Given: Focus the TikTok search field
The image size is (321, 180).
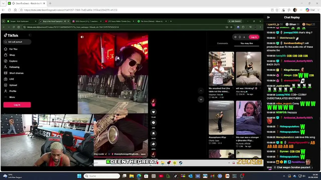Looking at the screenshot, I should pyautogui.click(x=17, y=42).
